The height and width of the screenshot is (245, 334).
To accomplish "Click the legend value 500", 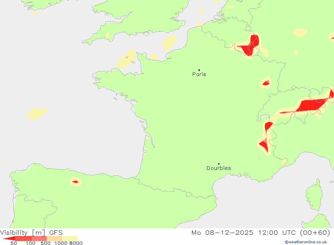I will click(x=45, y=243).
